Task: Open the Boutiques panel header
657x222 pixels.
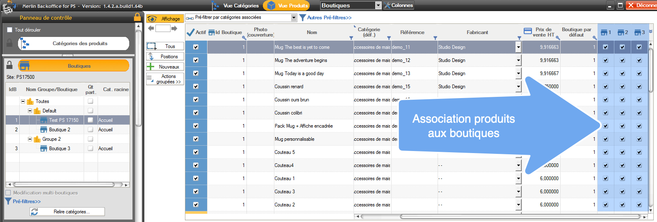Action: point(74,66)
